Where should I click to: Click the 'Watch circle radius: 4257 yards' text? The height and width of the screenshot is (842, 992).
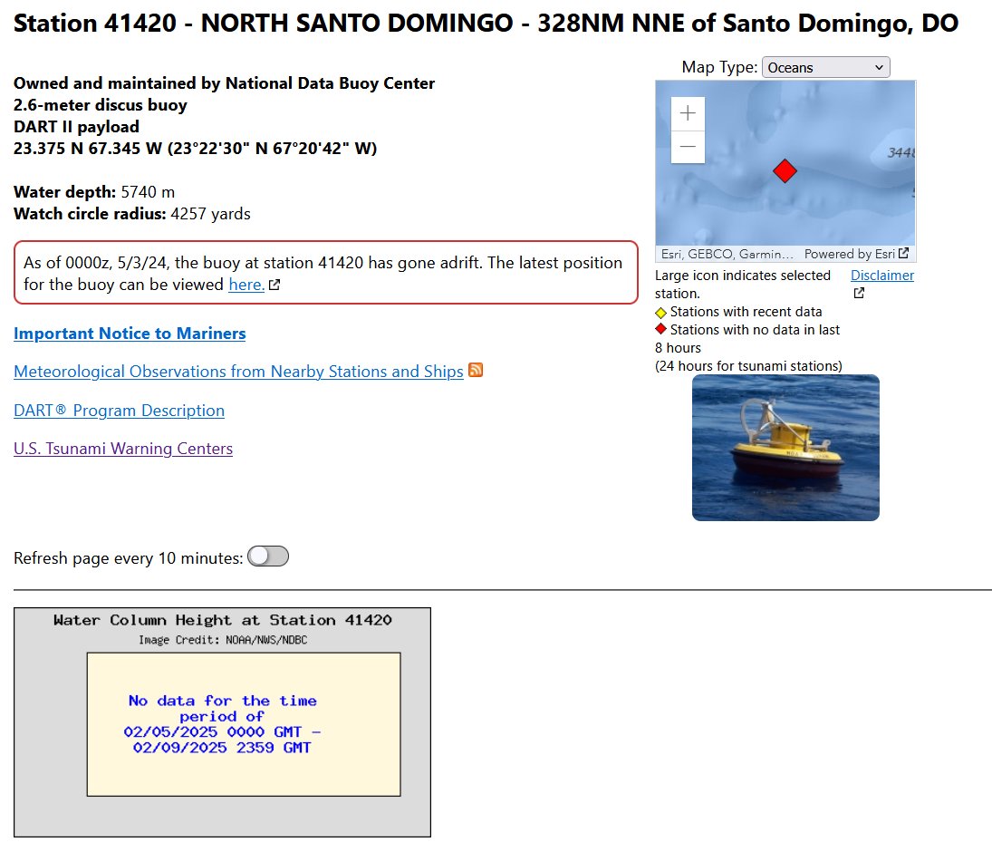132,214
